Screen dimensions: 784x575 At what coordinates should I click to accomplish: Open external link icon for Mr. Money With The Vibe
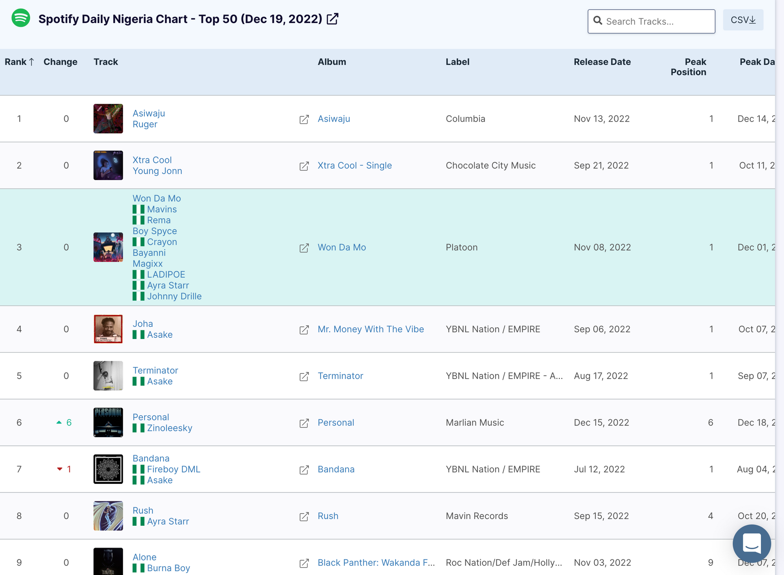[x=304, y=330]
